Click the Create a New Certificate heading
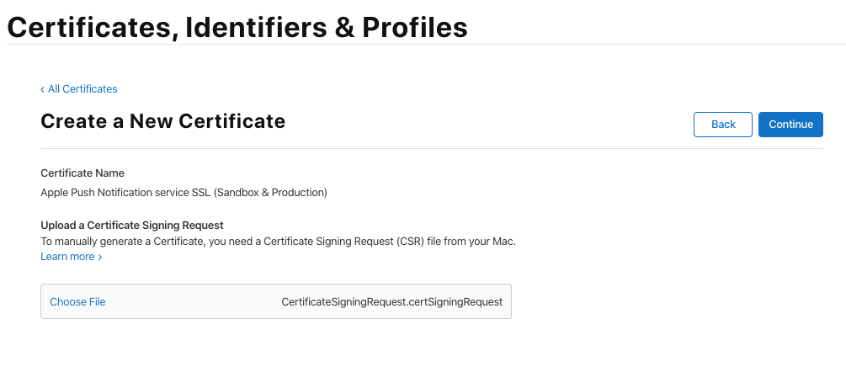 click(162, 121)
